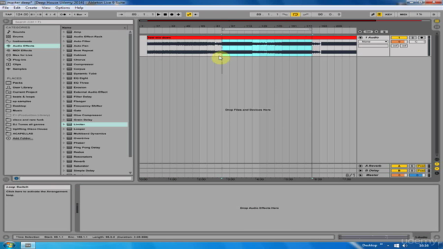Open the Edit menu

click(17, 8)
